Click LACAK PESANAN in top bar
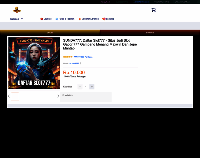 (x=183, y=2)
